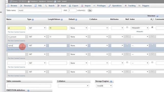Click the Privileges tab icon

click(95, 6)
